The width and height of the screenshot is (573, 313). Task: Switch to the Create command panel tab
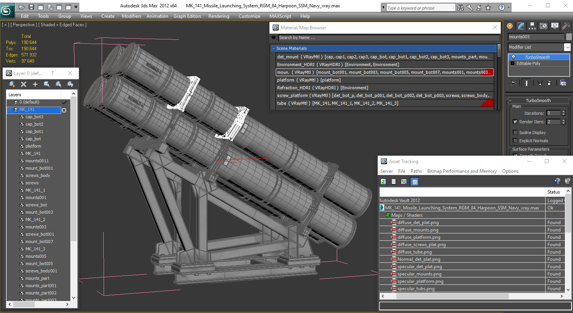510,26
